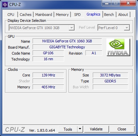Click the GDDR5 memory type value
The width and height of the screenshot is (138, 136).
[110, 81]
